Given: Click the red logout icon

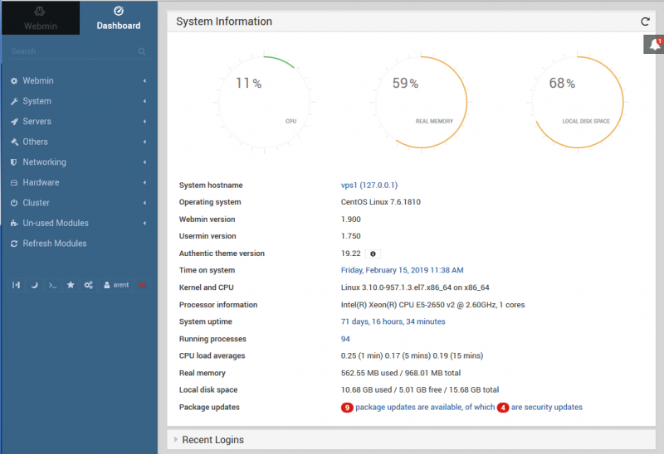Looking at the screenshot, I should pyautogui.click(x=142, y=285).
